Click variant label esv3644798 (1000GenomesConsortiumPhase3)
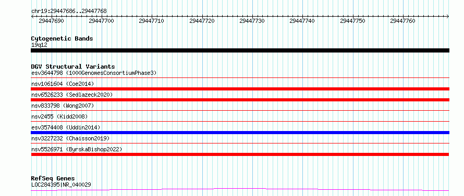Viewport: 464px width, 196px height. (94, 73)
